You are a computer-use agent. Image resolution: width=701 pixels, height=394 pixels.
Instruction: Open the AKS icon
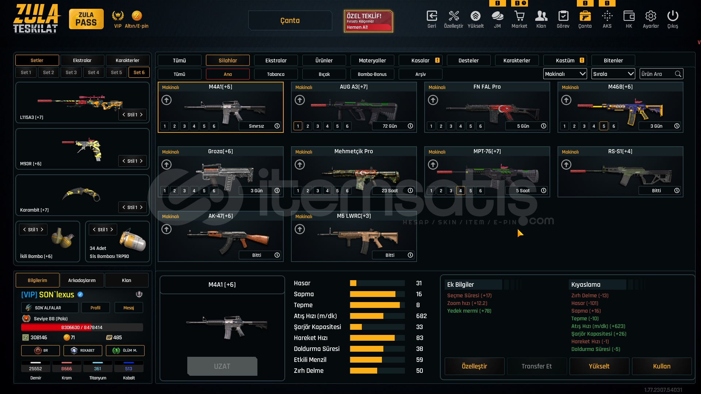coord(607,16)
